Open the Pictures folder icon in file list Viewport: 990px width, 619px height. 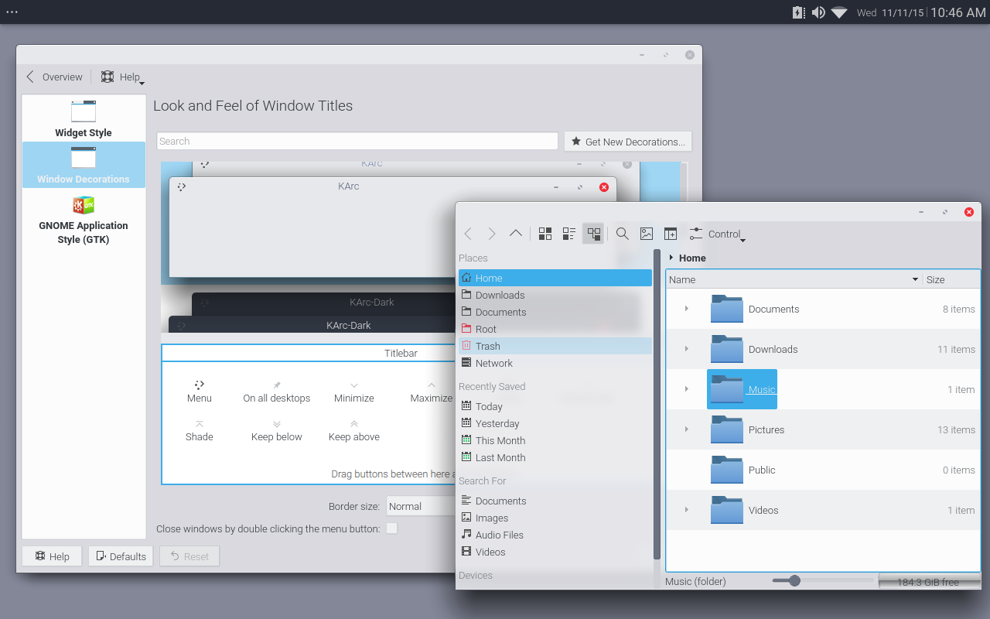pyautogui.click(x=727, y=429)
